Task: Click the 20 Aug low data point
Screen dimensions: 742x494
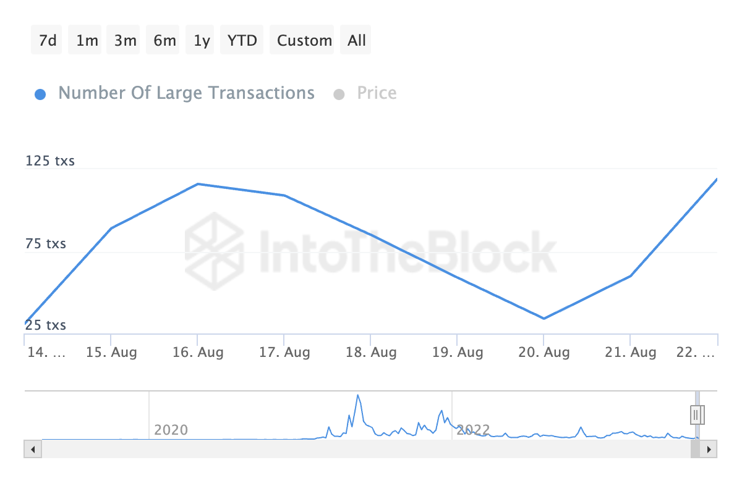Action: 544,319
